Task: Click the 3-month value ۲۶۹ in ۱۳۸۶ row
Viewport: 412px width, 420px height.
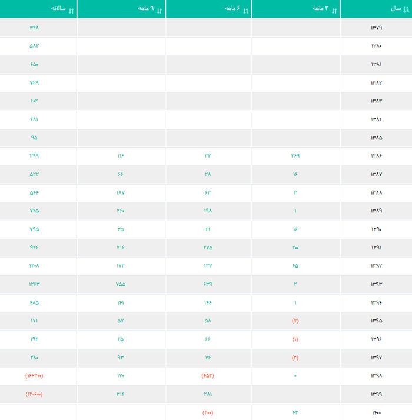Action: [295, 156]
